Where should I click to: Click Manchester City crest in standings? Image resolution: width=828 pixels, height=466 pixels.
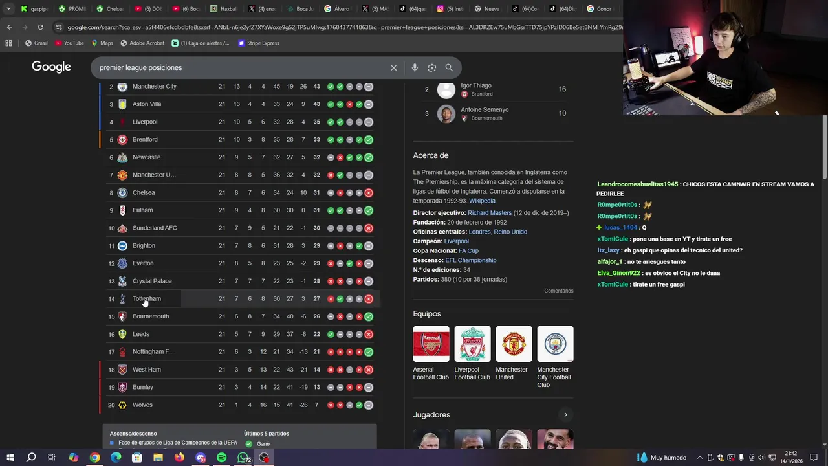pyautogui.click(x=122, y=86)
